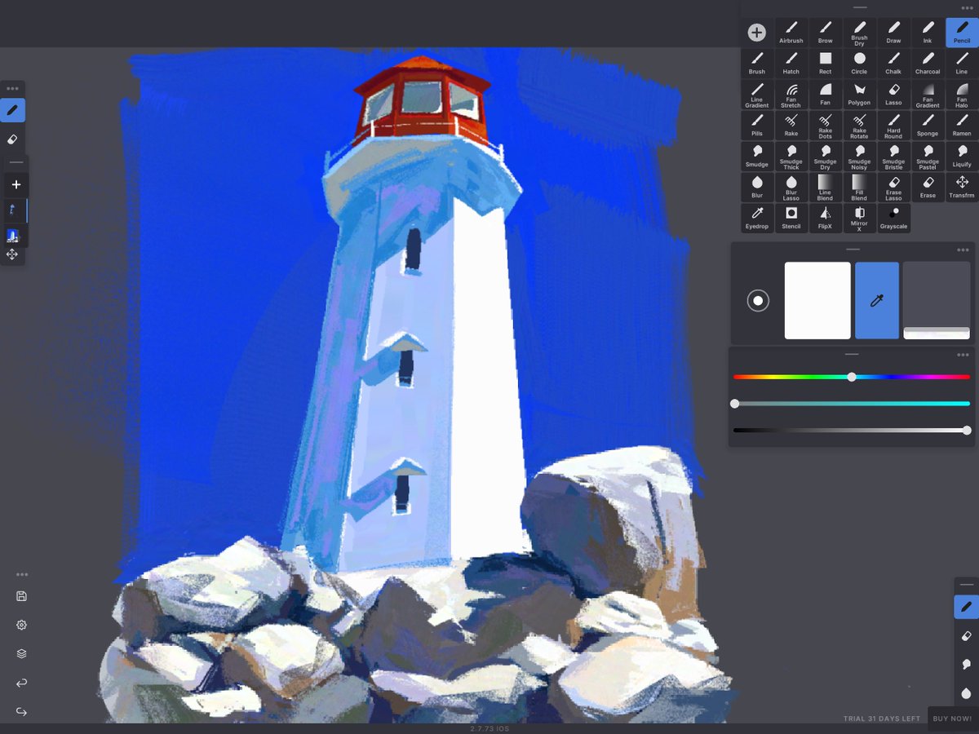Select the Eyedrop tool in the brush grid
The height and width of the screenshot is (734, 979).
pyautogui.click(x=757, y=219)
